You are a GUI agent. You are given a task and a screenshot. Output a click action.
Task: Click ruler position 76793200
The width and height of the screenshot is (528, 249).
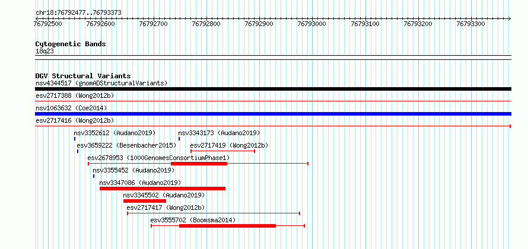click(x=418, y=24)
